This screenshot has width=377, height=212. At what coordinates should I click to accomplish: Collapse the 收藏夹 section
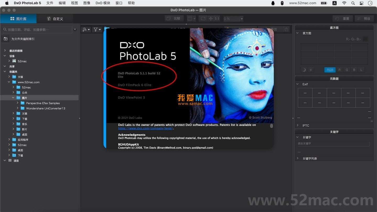click(5, 71)
